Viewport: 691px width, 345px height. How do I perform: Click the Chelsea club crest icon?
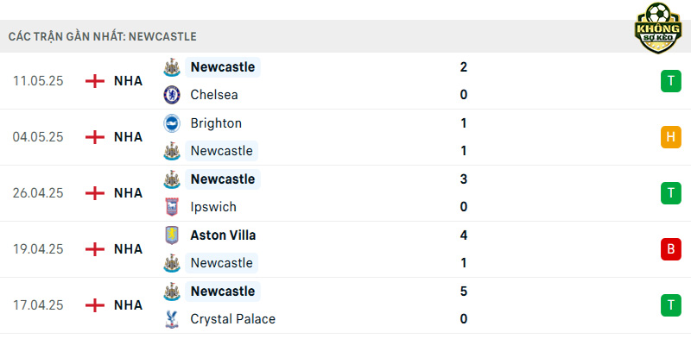(172, 95)
